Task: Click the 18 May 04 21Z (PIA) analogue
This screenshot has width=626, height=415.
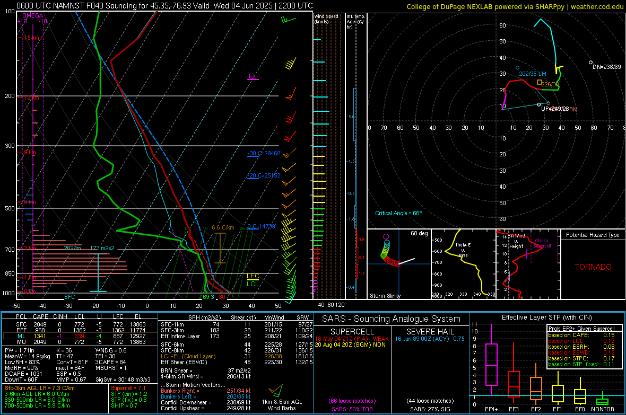Action: (352, 338)
